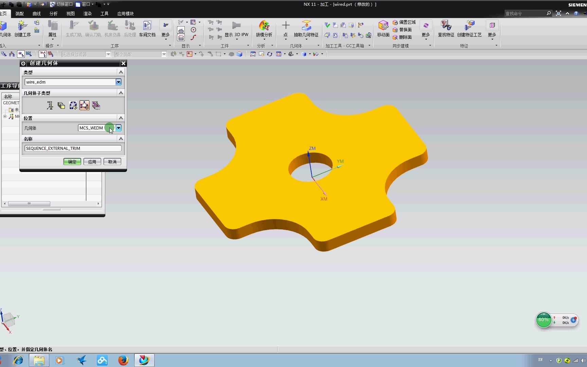Click the rotate view toolbar icon
The width and height of the screenshot is (587, 367).
tap(270, 54)
